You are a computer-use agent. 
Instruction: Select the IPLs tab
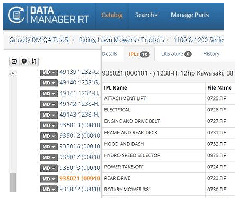139,54
